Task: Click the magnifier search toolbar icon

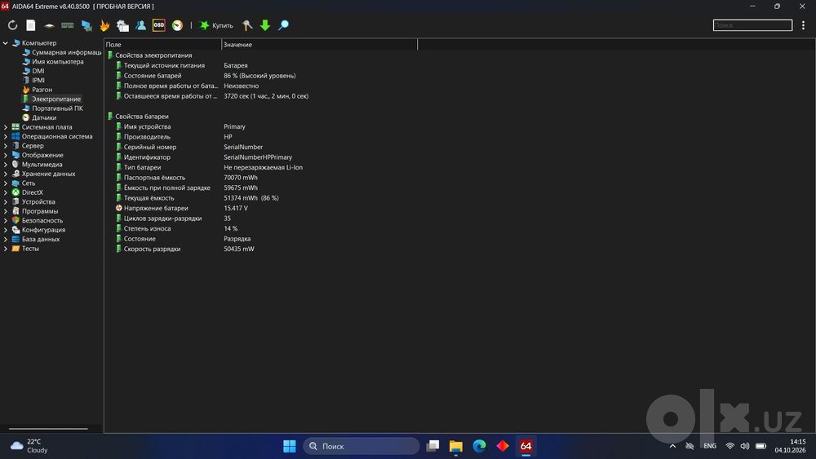Action: click(284, 25)
